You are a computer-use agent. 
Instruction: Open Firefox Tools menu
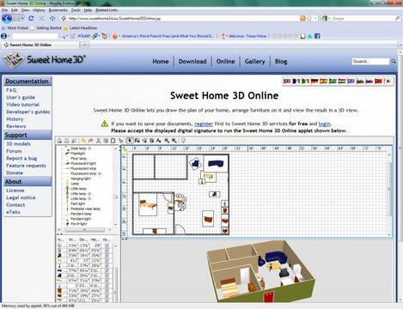[x=76, y=10]
